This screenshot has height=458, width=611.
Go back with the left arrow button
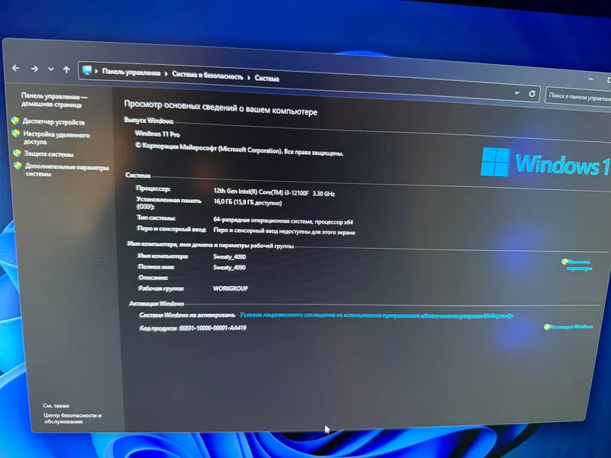coord(15,68)
